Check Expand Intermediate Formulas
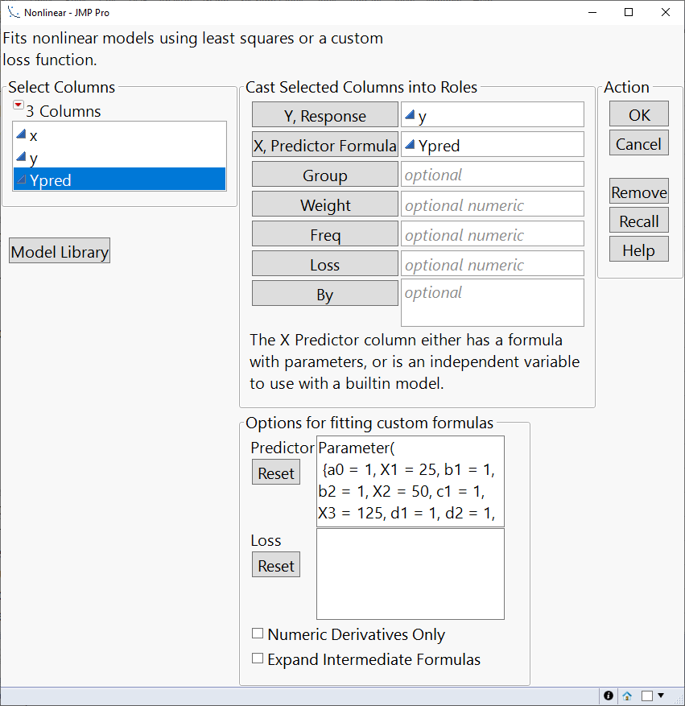Viewport: 685px width, 706px height. (x=258, y=659)
